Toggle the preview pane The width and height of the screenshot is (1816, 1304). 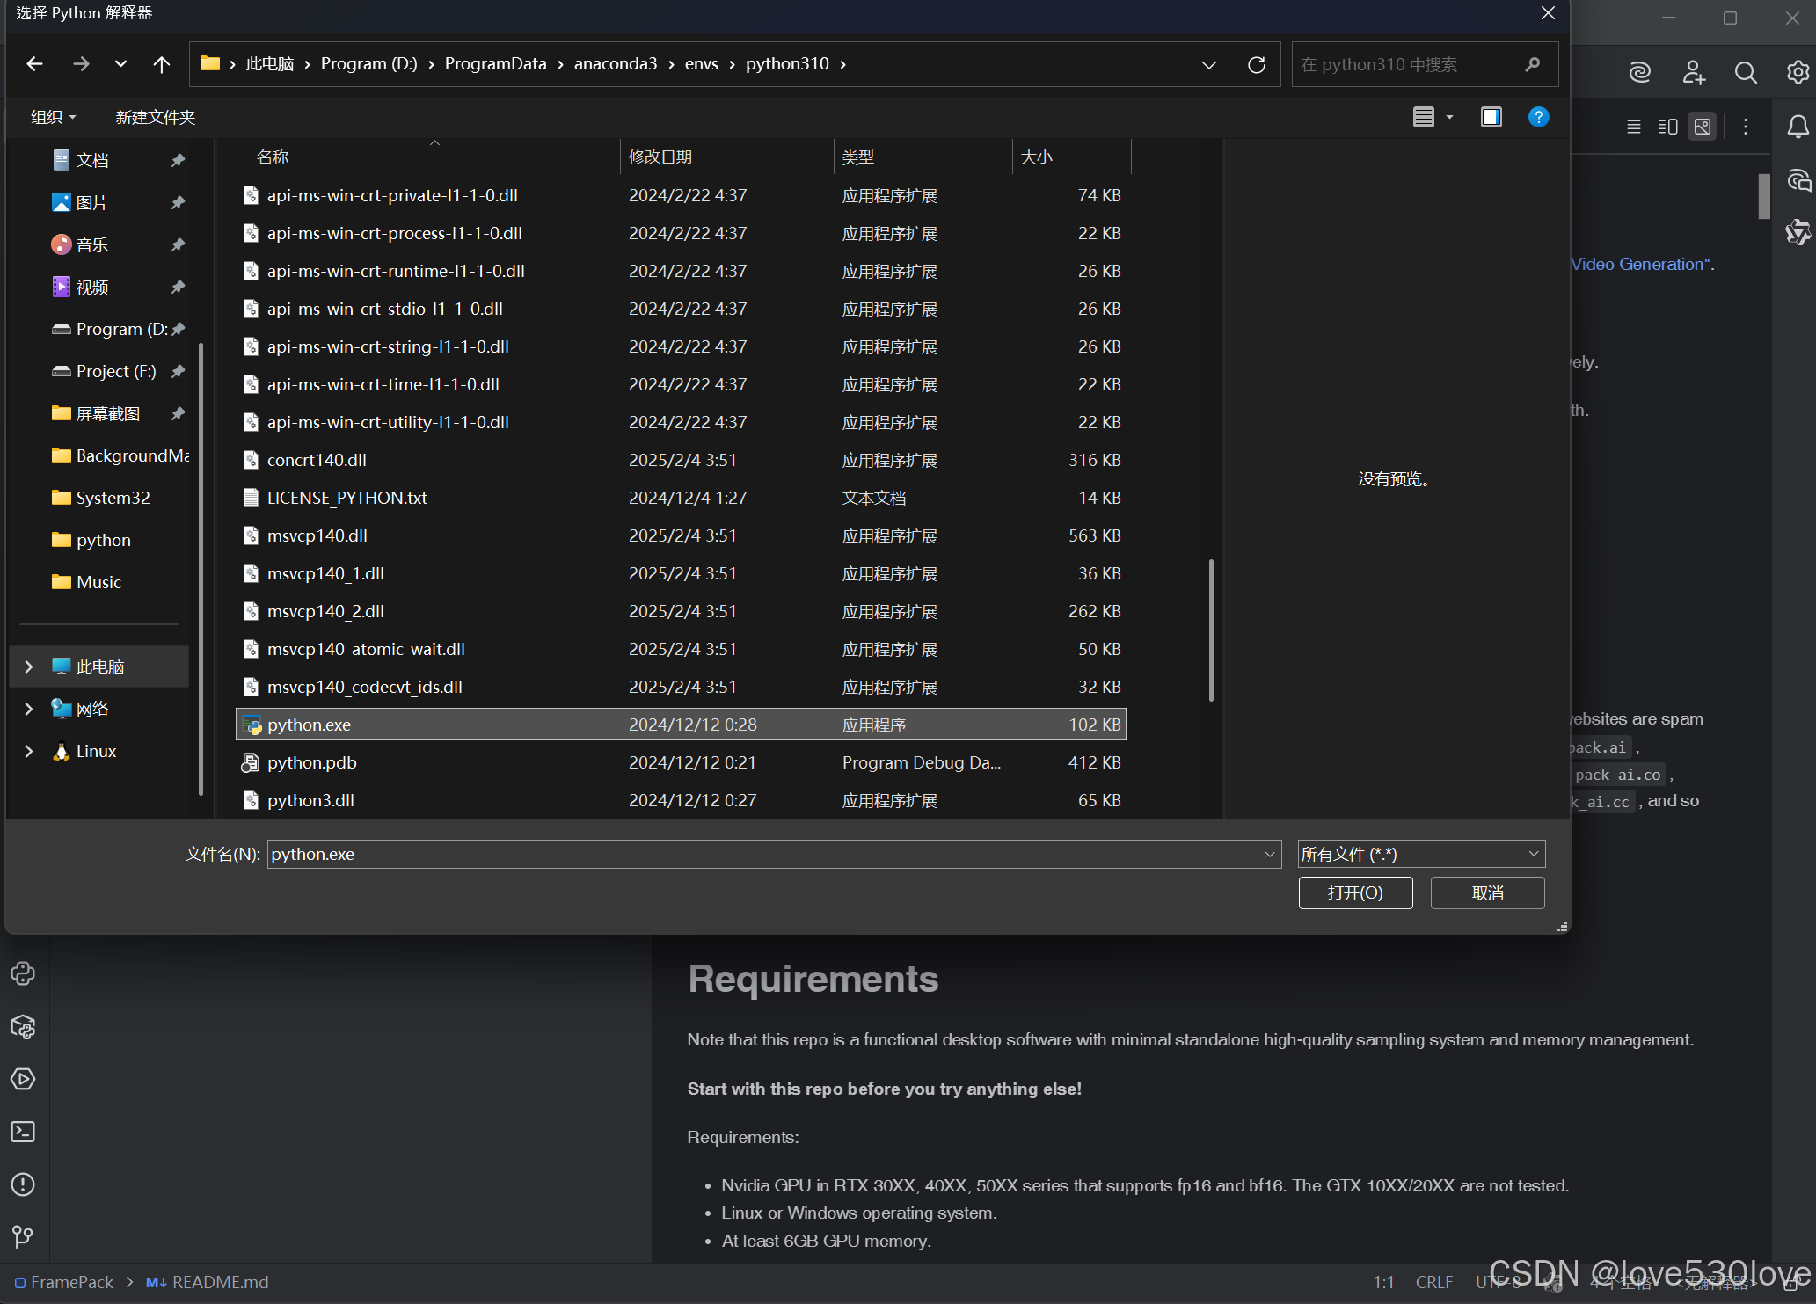(x=1491, y=117)
